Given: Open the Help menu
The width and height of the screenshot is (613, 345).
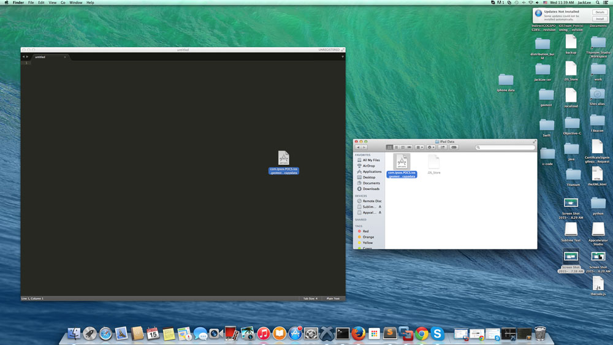Looking at the screenshot, I should [x=90, y=2].
